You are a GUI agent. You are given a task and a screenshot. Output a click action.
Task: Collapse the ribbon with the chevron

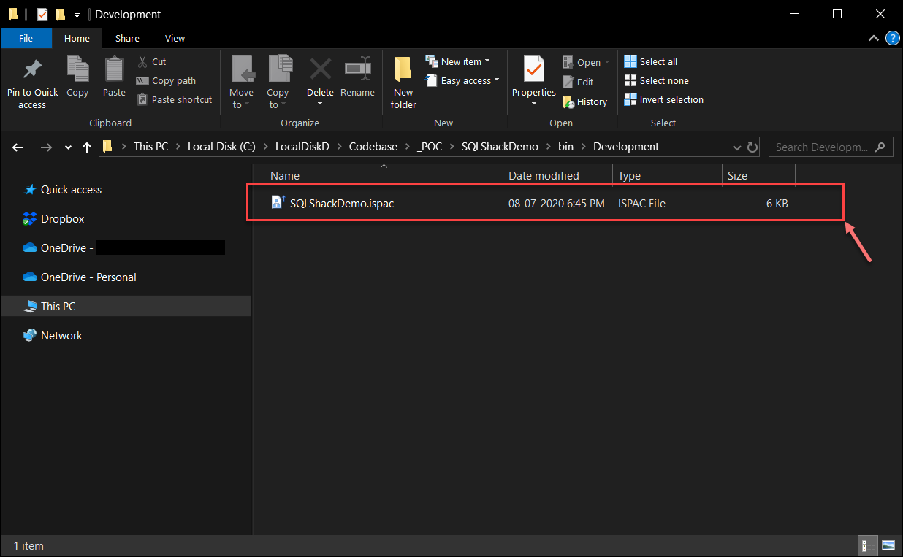(873, 38)
